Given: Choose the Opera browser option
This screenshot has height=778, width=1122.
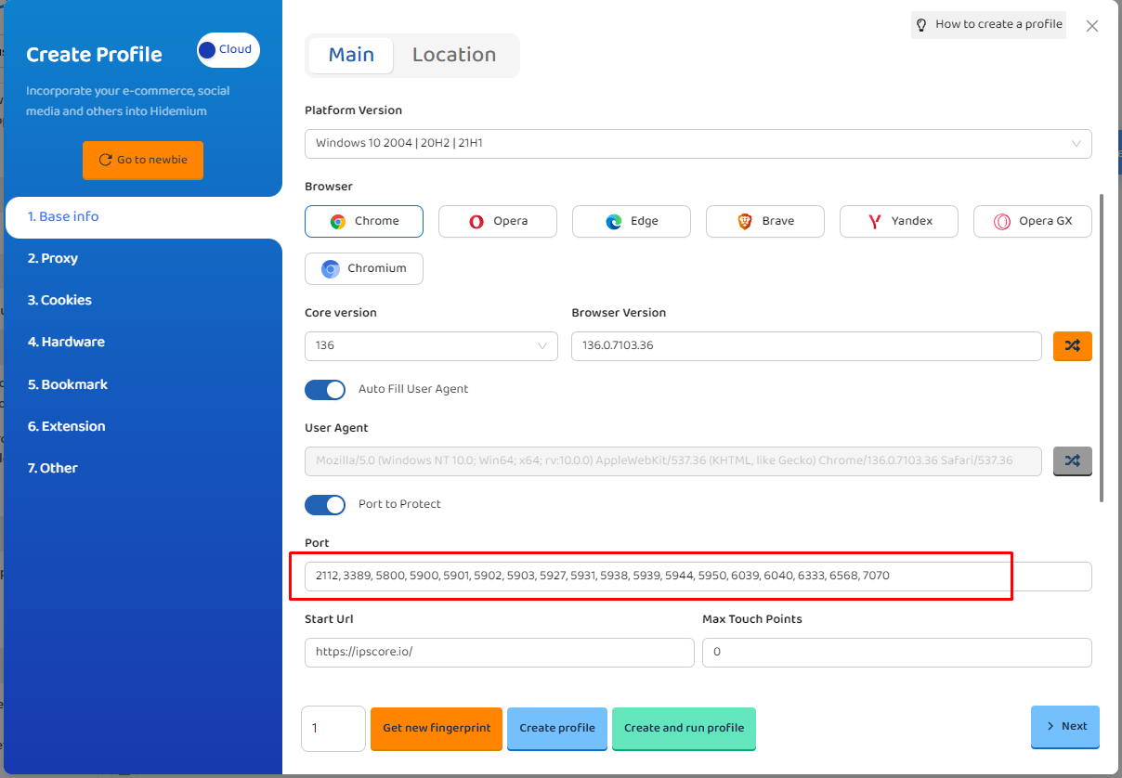Looking at the screenshot, I should (x=498, y=221).
